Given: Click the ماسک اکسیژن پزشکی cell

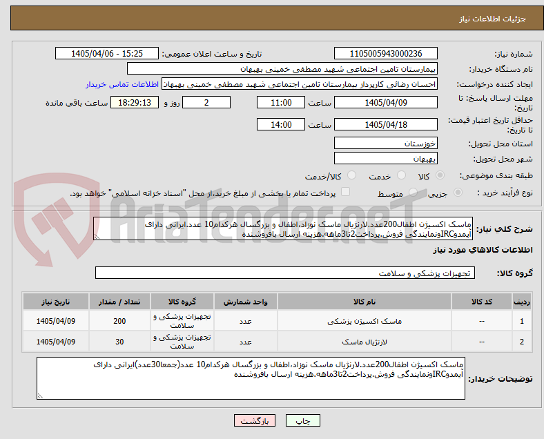Looking at the screenshot, I should (365, 321).
